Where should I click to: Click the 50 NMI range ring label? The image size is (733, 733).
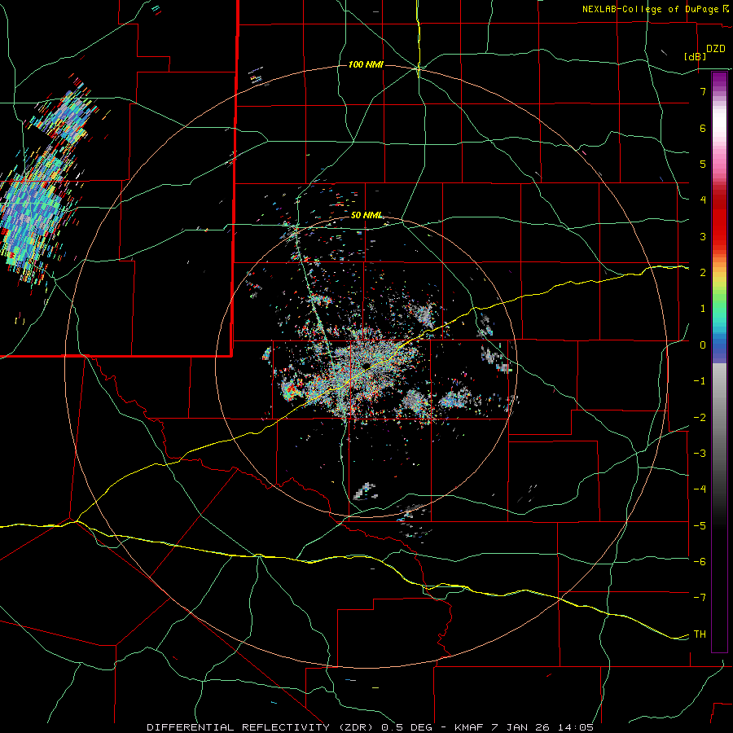click(x=366, y=215)
